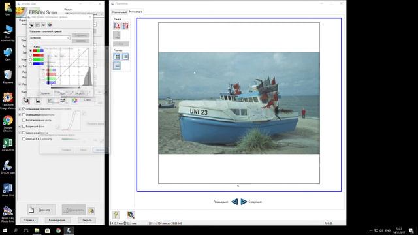Screen dimensions: 418x235
Task: Click the upper greyed button beside curve dropdown
Action: (80, 35)
